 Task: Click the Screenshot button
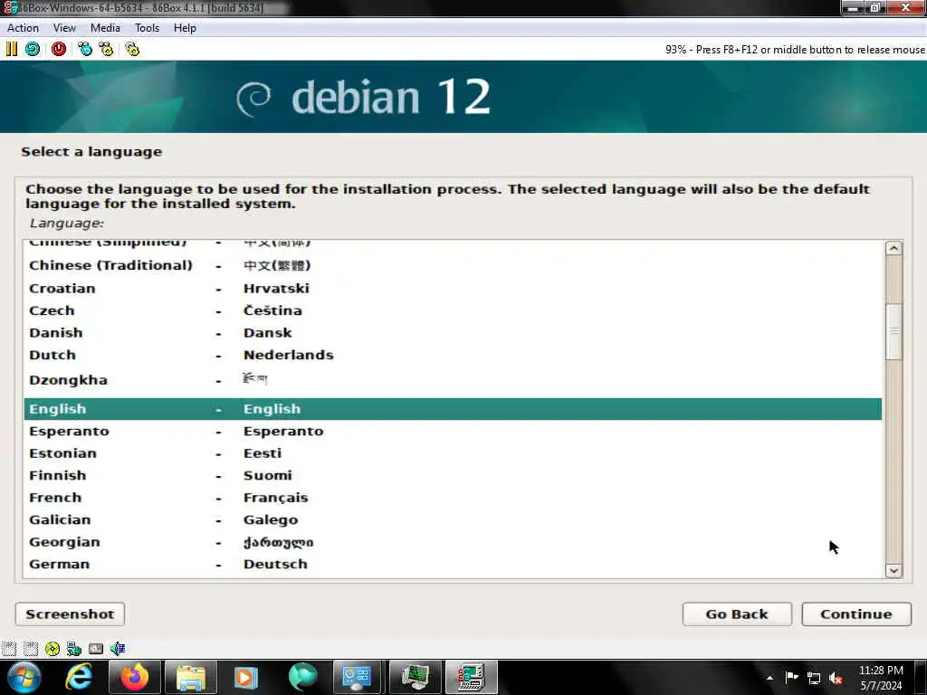70,614
